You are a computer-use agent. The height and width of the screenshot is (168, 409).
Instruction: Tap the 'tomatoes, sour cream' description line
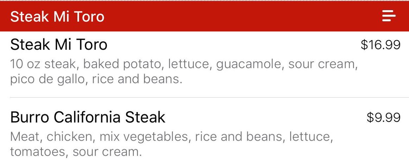click(x=76, y=152)
